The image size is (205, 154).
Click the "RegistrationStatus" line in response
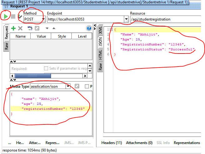point(157,49)
